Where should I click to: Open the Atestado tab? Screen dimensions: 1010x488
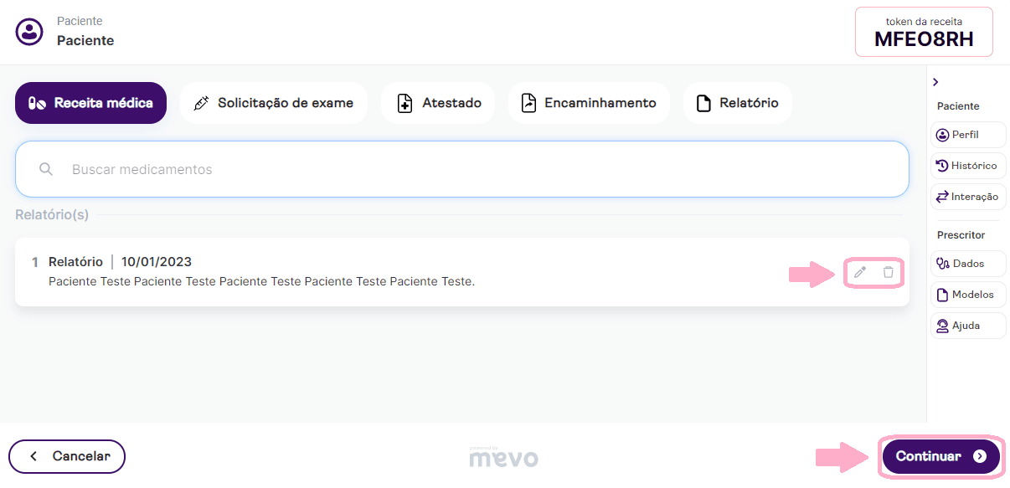(439, 103)
